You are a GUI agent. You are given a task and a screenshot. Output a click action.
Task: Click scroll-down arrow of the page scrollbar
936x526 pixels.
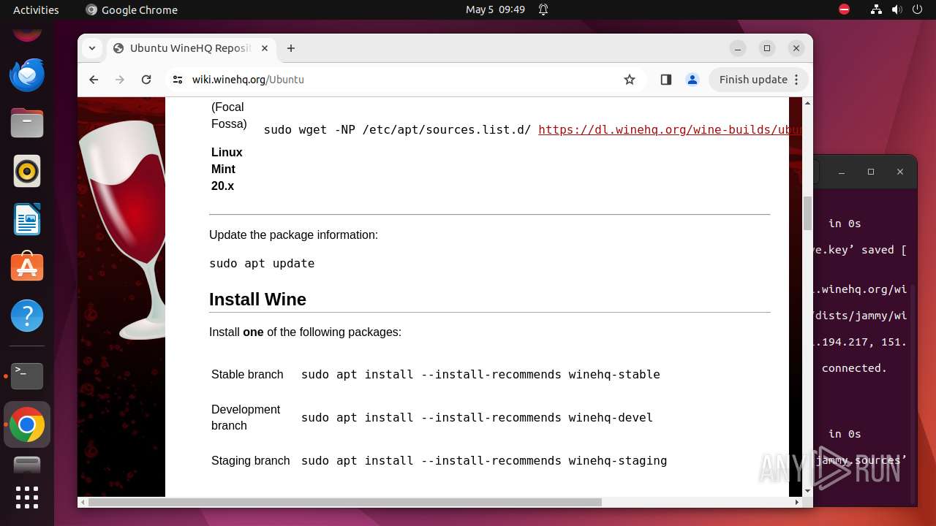pos(807,491)
